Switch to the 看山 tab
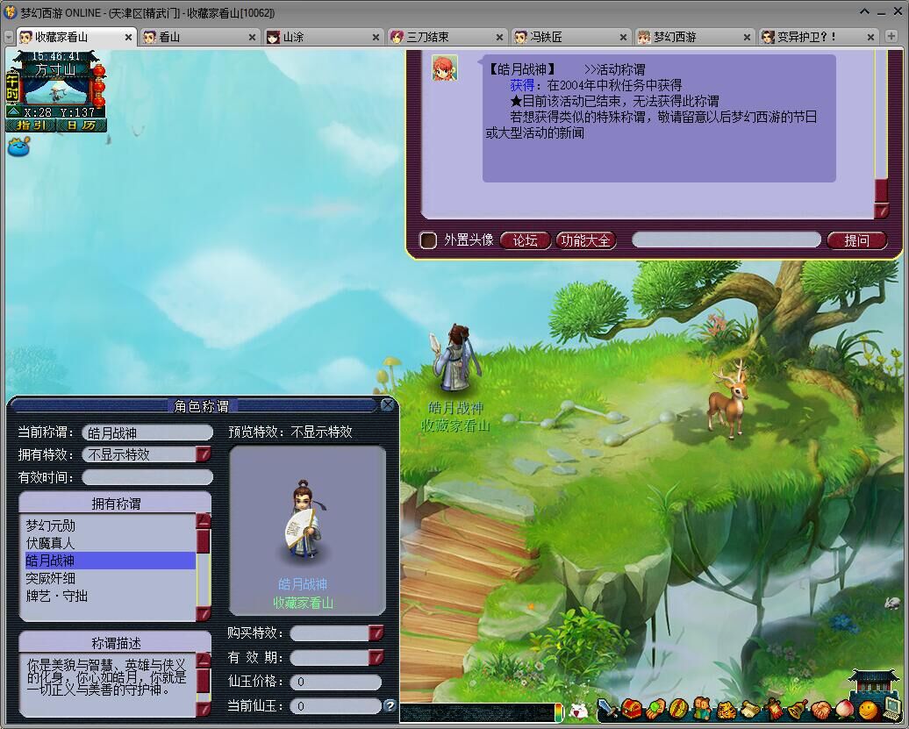Image resolution: width=909 pixels, height=729 pixels. pyautogui.click(x=200, y=37)
